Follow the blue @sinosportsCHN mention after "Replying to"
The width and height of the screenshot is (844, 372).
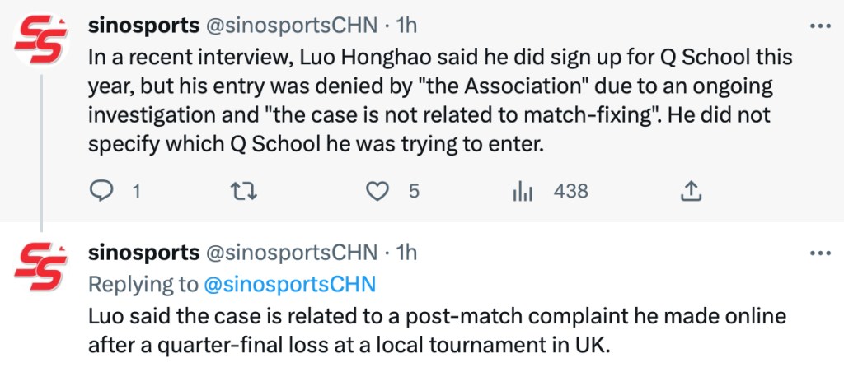pyautogui.click(x=288, y=284)
